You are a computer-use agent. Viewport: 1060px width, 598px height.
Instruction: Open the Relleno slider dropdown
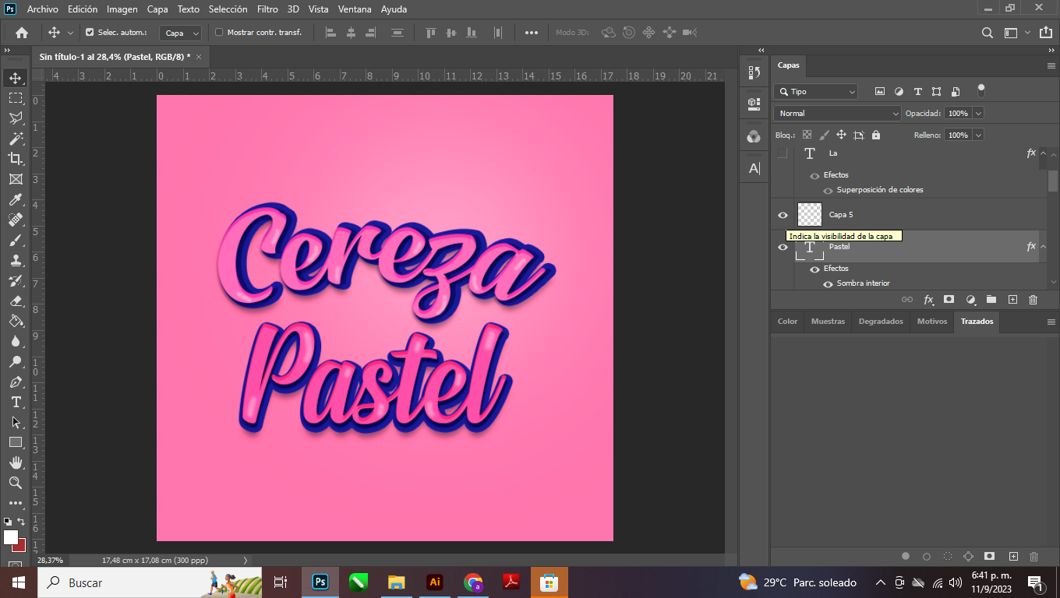click(978, 135)
